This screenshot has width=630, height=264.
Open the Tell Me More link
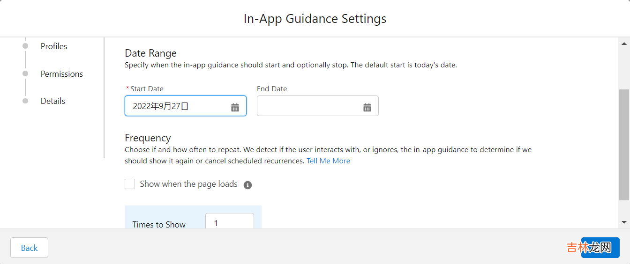(328, 161)
